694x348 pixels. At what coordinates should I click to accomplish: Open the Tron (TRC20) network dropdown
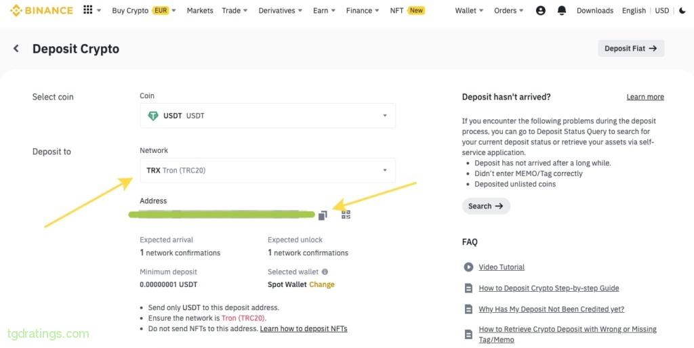coord(268,170)
